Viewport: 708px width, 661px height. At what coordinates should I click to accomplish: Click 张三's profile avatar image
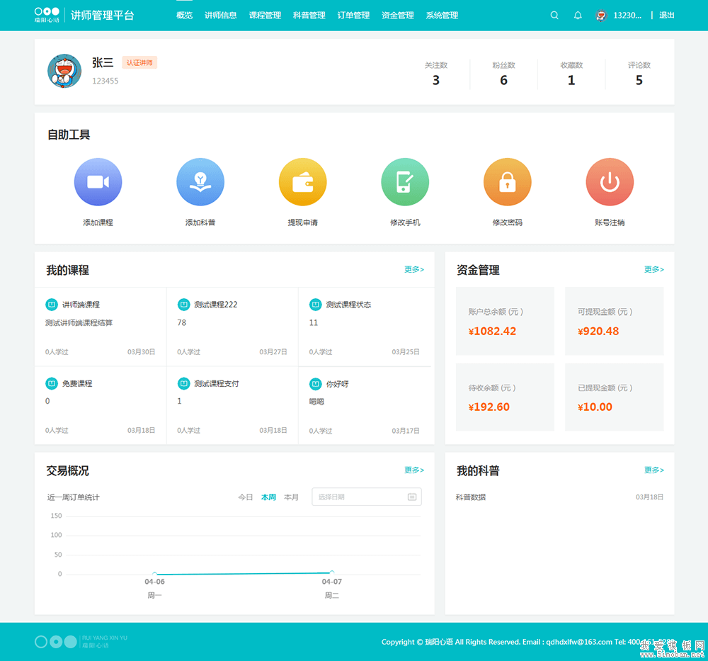coord(64,72)
